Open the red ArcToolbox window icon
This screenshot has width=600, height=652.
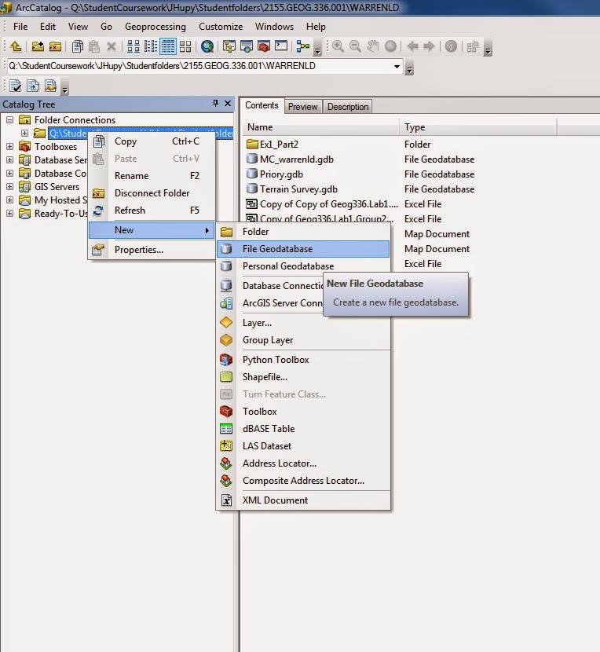[264, 46]
